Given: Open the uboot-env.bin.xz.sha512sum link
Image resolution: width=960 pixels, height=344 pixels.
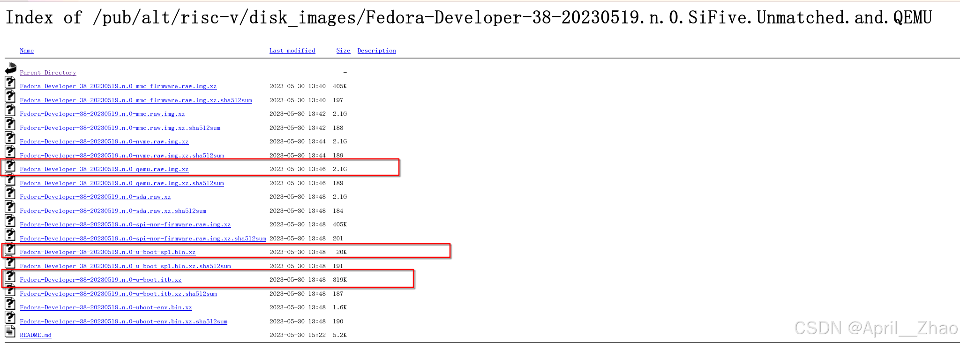Looking at the screenshot, I should point(124,322).
